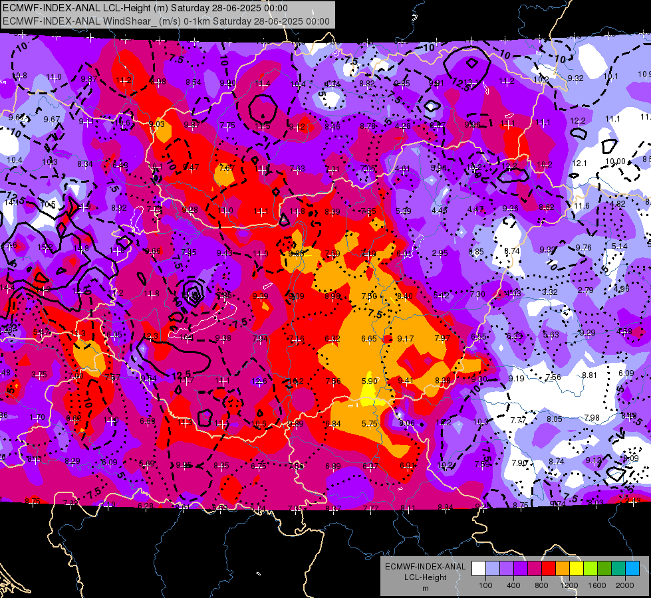Click the shear value 8.81 on the map
651x598 pixels.
[x=589, y=375]
